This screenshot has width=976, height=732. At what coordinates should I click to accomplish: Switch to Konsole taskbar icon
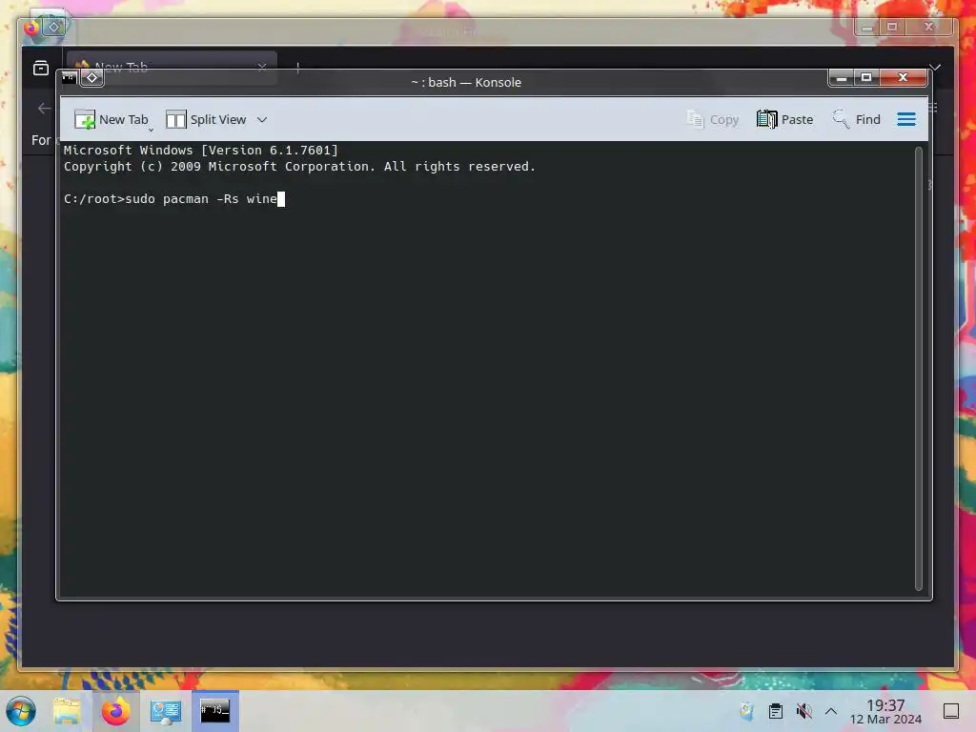215,711
